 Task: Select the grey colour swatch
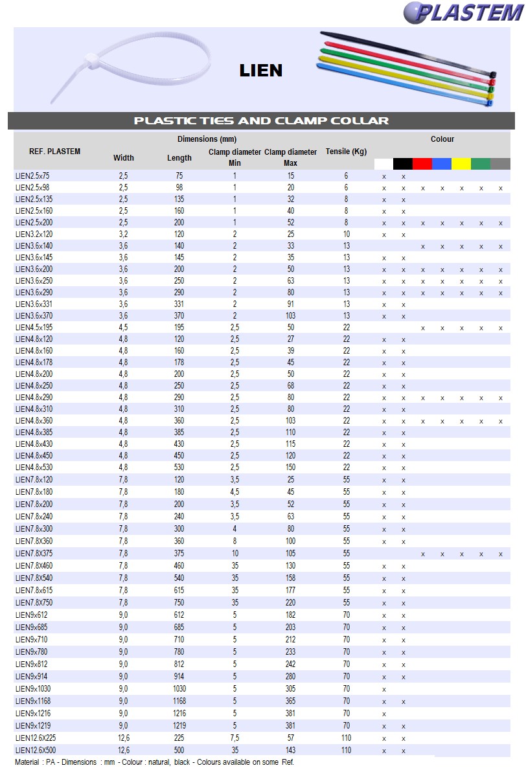point(500,164)
